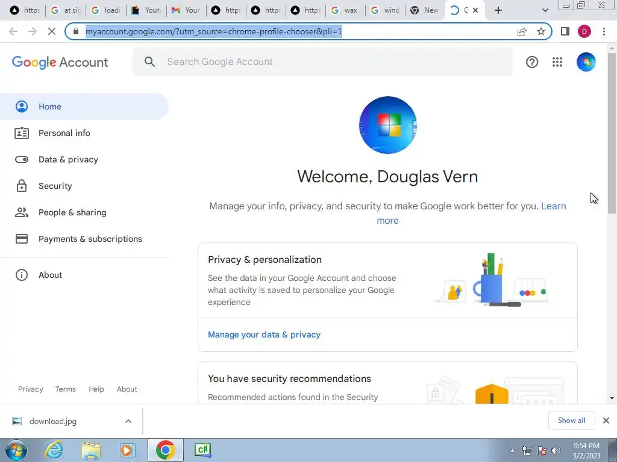
Task: Open the Action Center flag icon
Action: (542, 451)
